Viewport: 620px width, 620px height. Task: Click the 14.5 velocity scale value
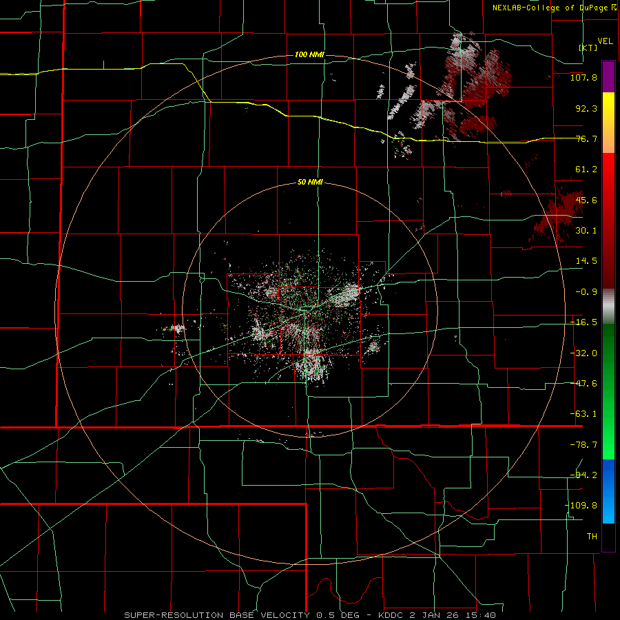586,261
